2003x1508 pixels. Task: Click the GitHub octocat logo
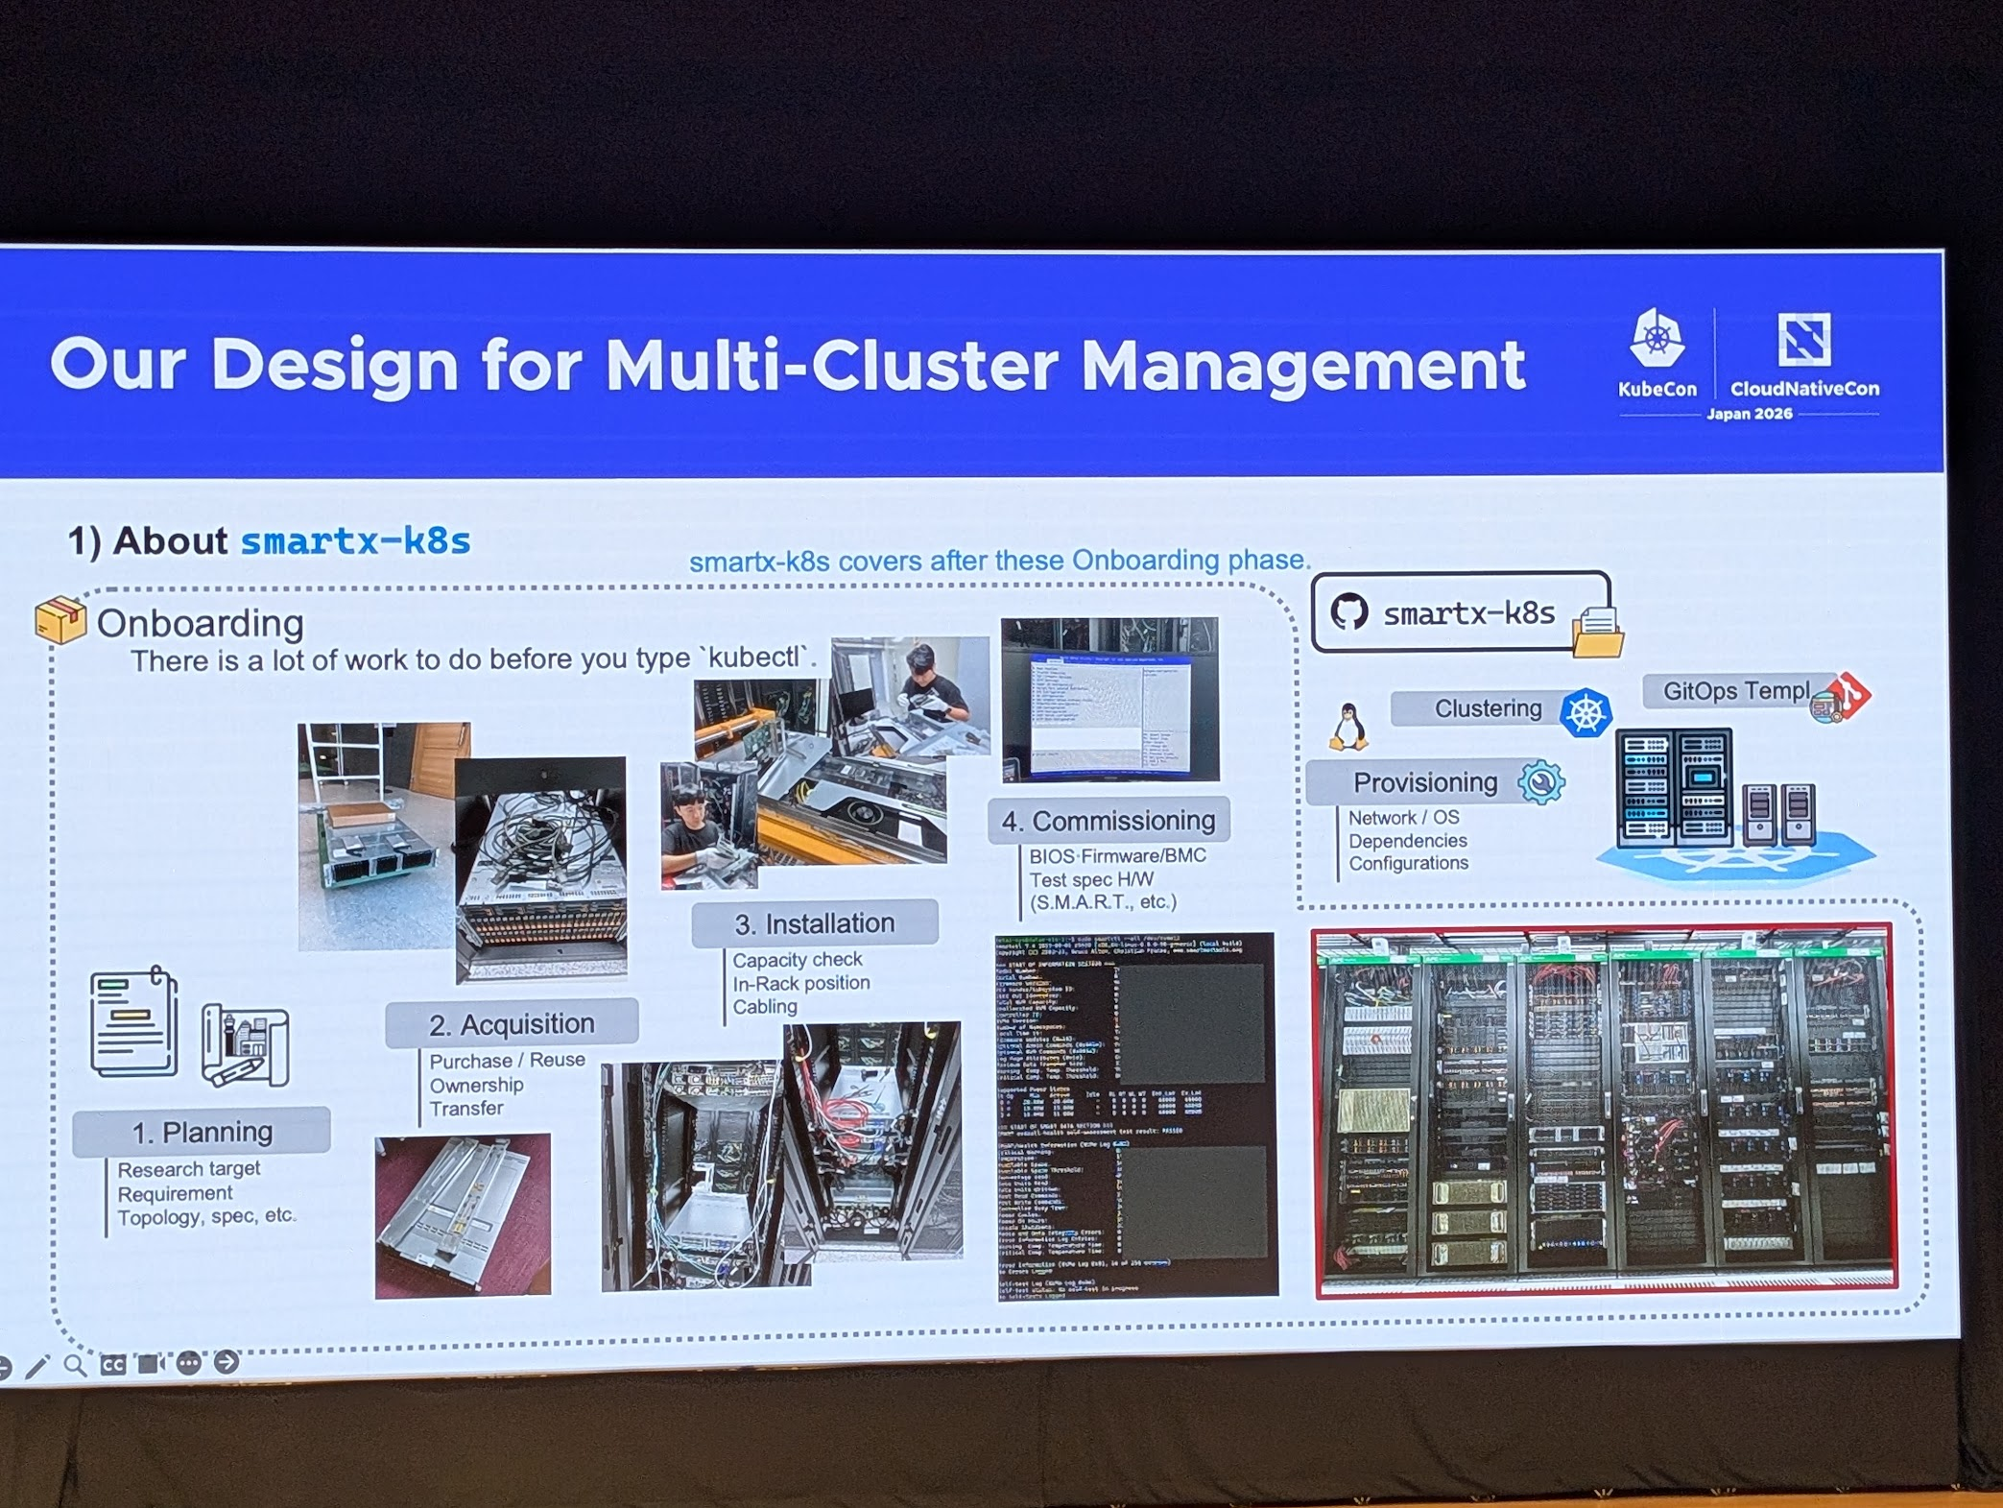(1349, 611)
